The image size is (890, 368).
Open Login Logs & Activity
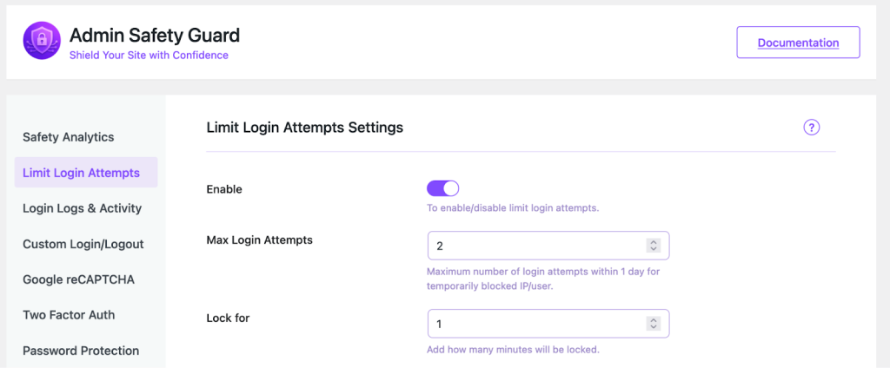[x=82, y=208]
